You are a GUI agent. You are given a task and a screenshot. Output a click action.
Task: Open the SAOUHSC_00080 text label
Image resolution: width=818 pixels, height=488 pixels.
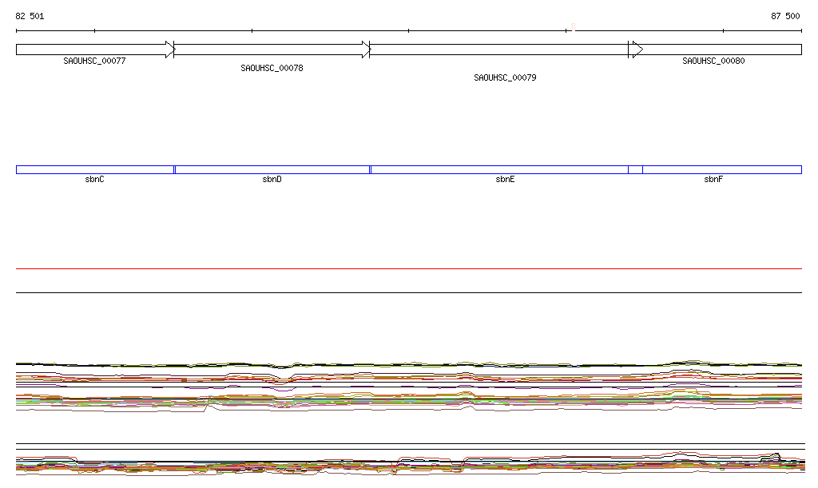(713, 61)
